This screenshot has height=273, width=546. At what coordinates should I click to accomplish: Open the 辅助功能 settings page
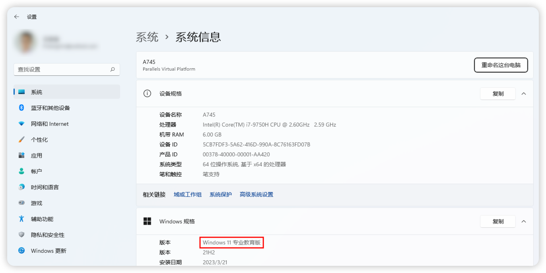67,219
